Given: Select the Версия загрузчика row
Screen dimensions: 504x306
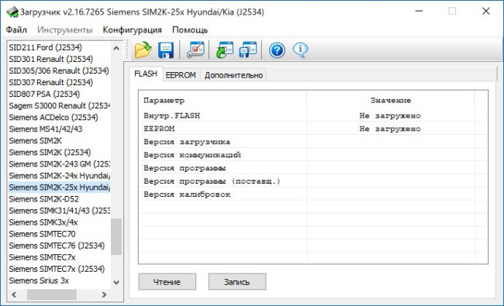Looking at the screenshot, I should tap(313, 142).
